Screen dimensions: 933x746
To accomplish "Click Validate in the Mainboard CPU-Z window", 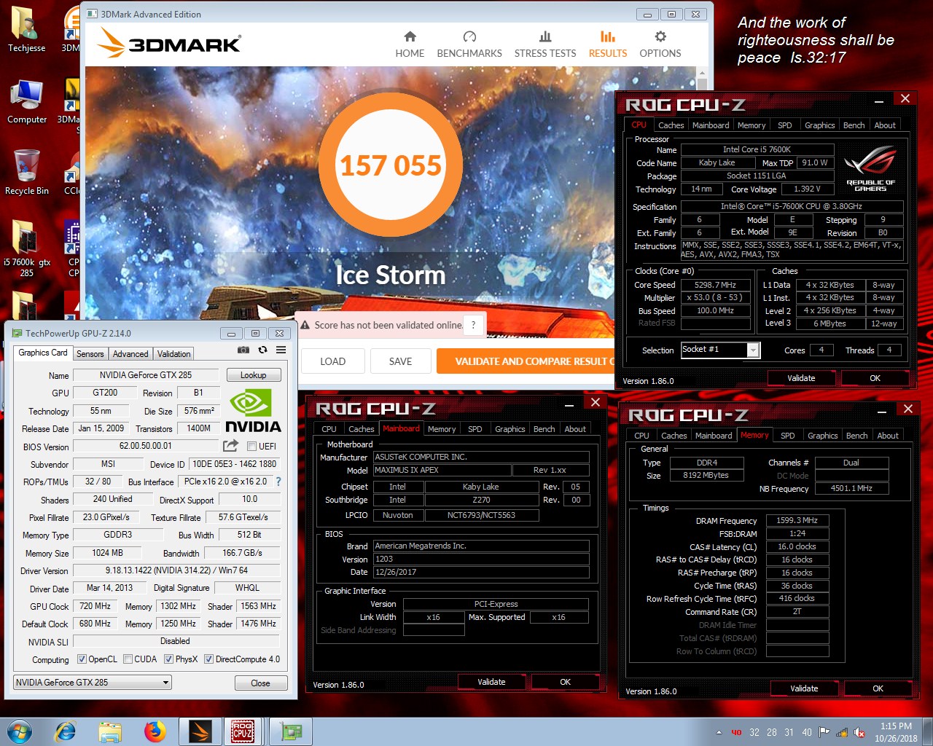I will tap(491, 682).
